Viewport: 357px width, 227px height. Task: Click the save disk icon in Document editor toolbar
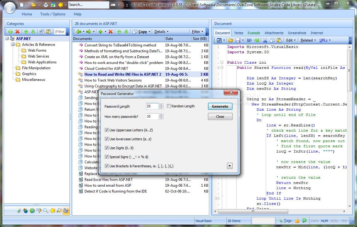pyautogui.click(x=238, y=40)
